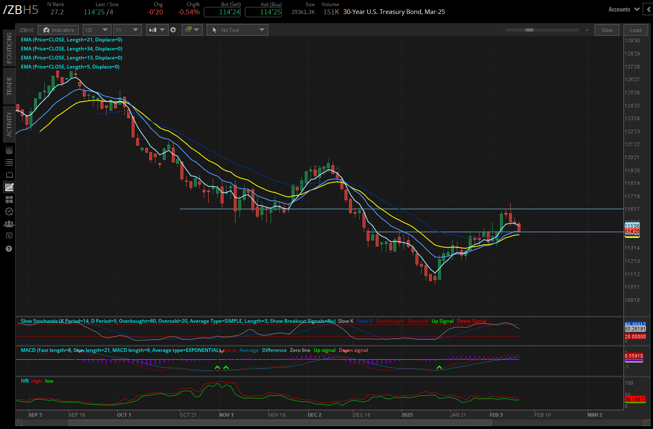Click the red 30.18672 IVR value marker
653x429 pixels.
[x=635, y=399]
